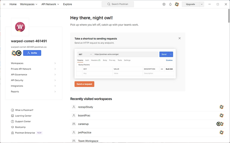
Task: Open the boardPrac workspace
Action: tap(84, 115)
